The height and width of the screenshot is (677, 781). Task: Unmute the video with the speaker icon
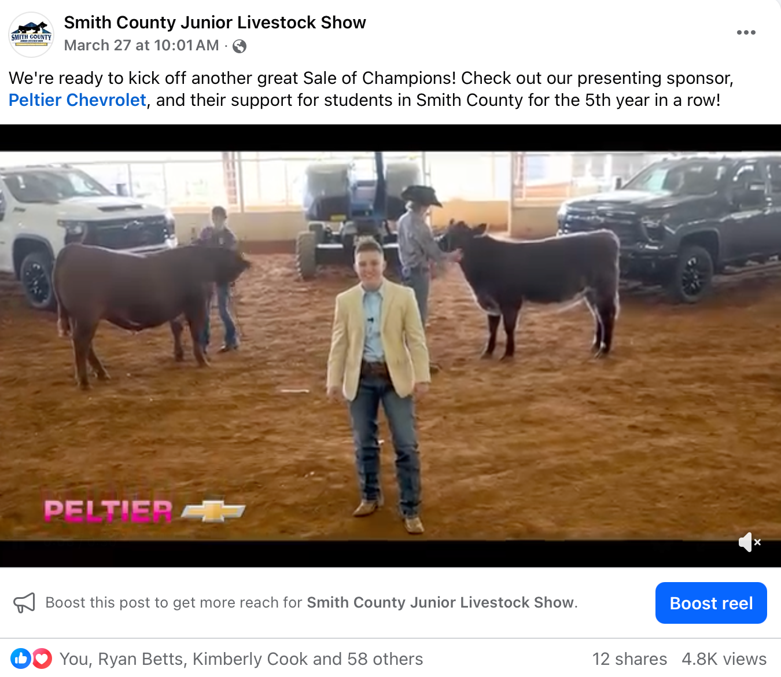coord(749,542)
